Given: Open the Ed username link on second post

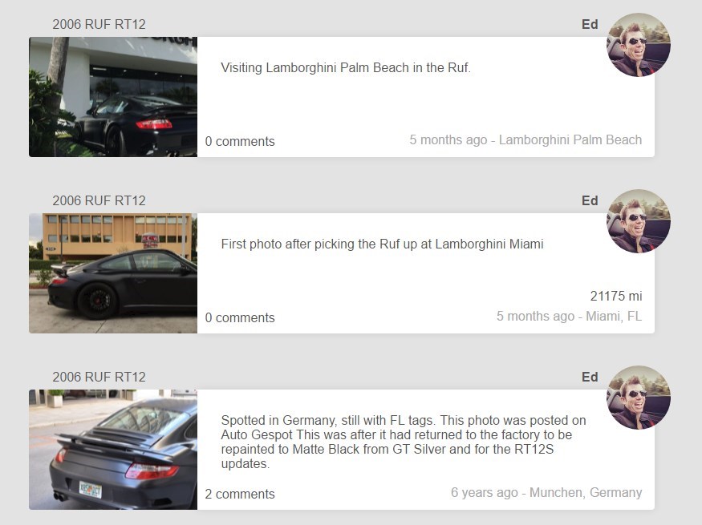Looking at the screenshot, I should click(590, 200).
